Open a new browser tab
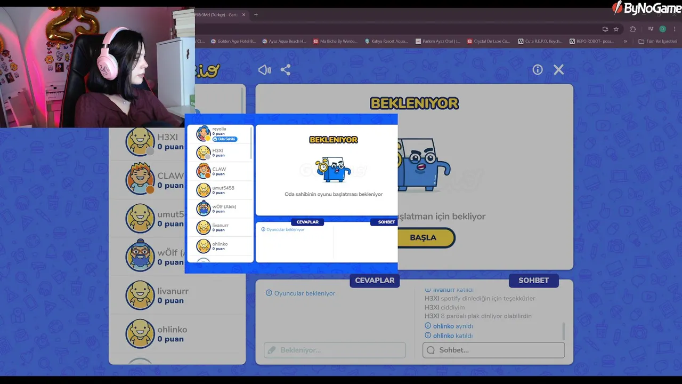 click(256, 15)
